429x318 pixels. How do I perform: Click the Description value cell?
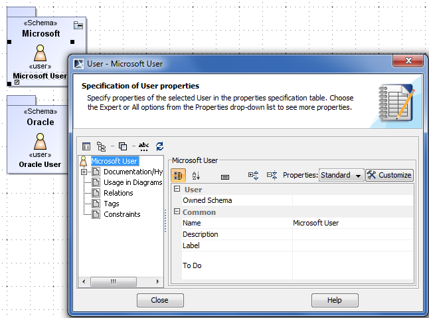[x=353, y=234]
